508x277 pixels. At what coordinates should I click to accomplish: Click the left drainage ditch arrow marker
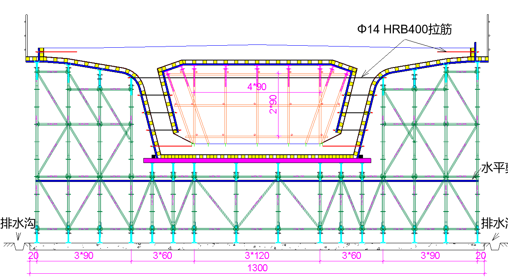(18, 237)
